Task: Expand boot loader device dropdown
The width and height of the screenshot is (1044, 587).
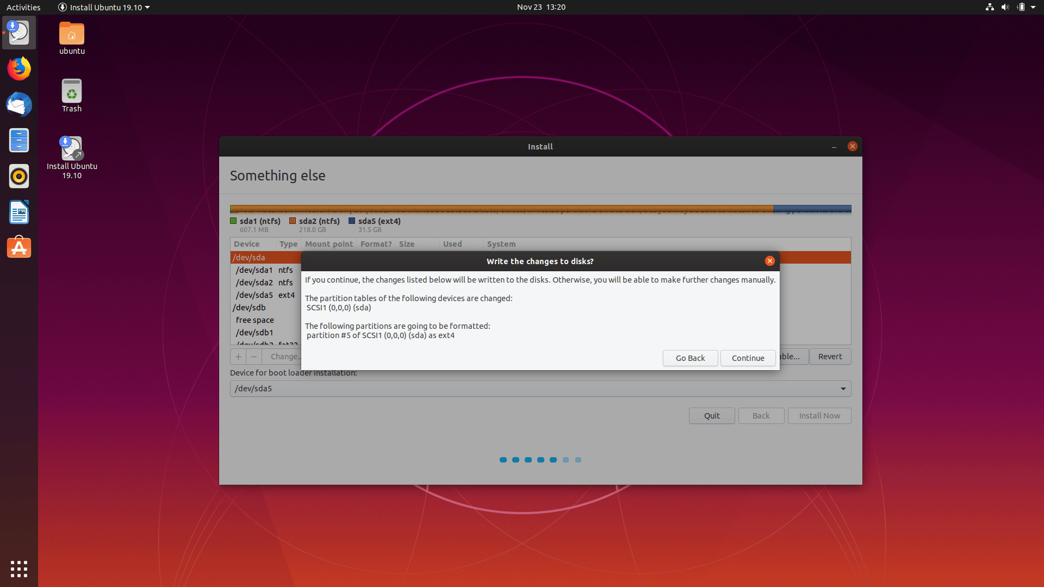Action: click(843, 389)
